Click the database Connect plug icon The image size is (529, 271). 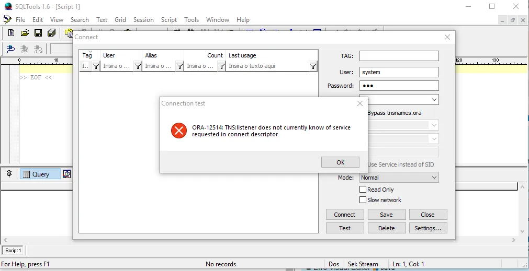click(x=10, y=49)
